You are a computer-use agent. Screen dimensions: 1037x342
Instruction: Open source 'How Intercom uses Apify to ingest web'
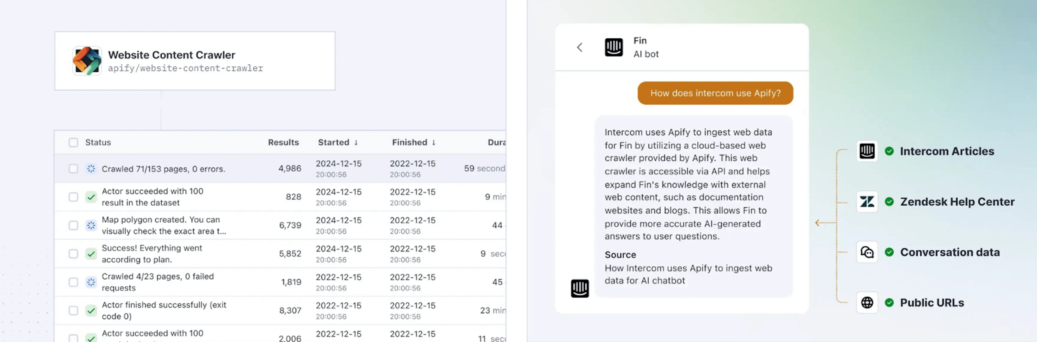coord(688,274)
